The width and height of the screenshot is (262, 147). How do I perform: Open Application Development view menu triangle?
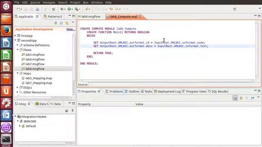click(73, 22)
